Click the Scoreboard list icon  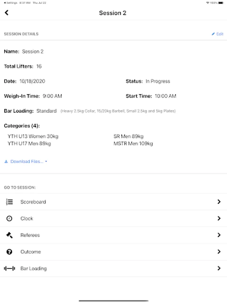click(9, 202)
